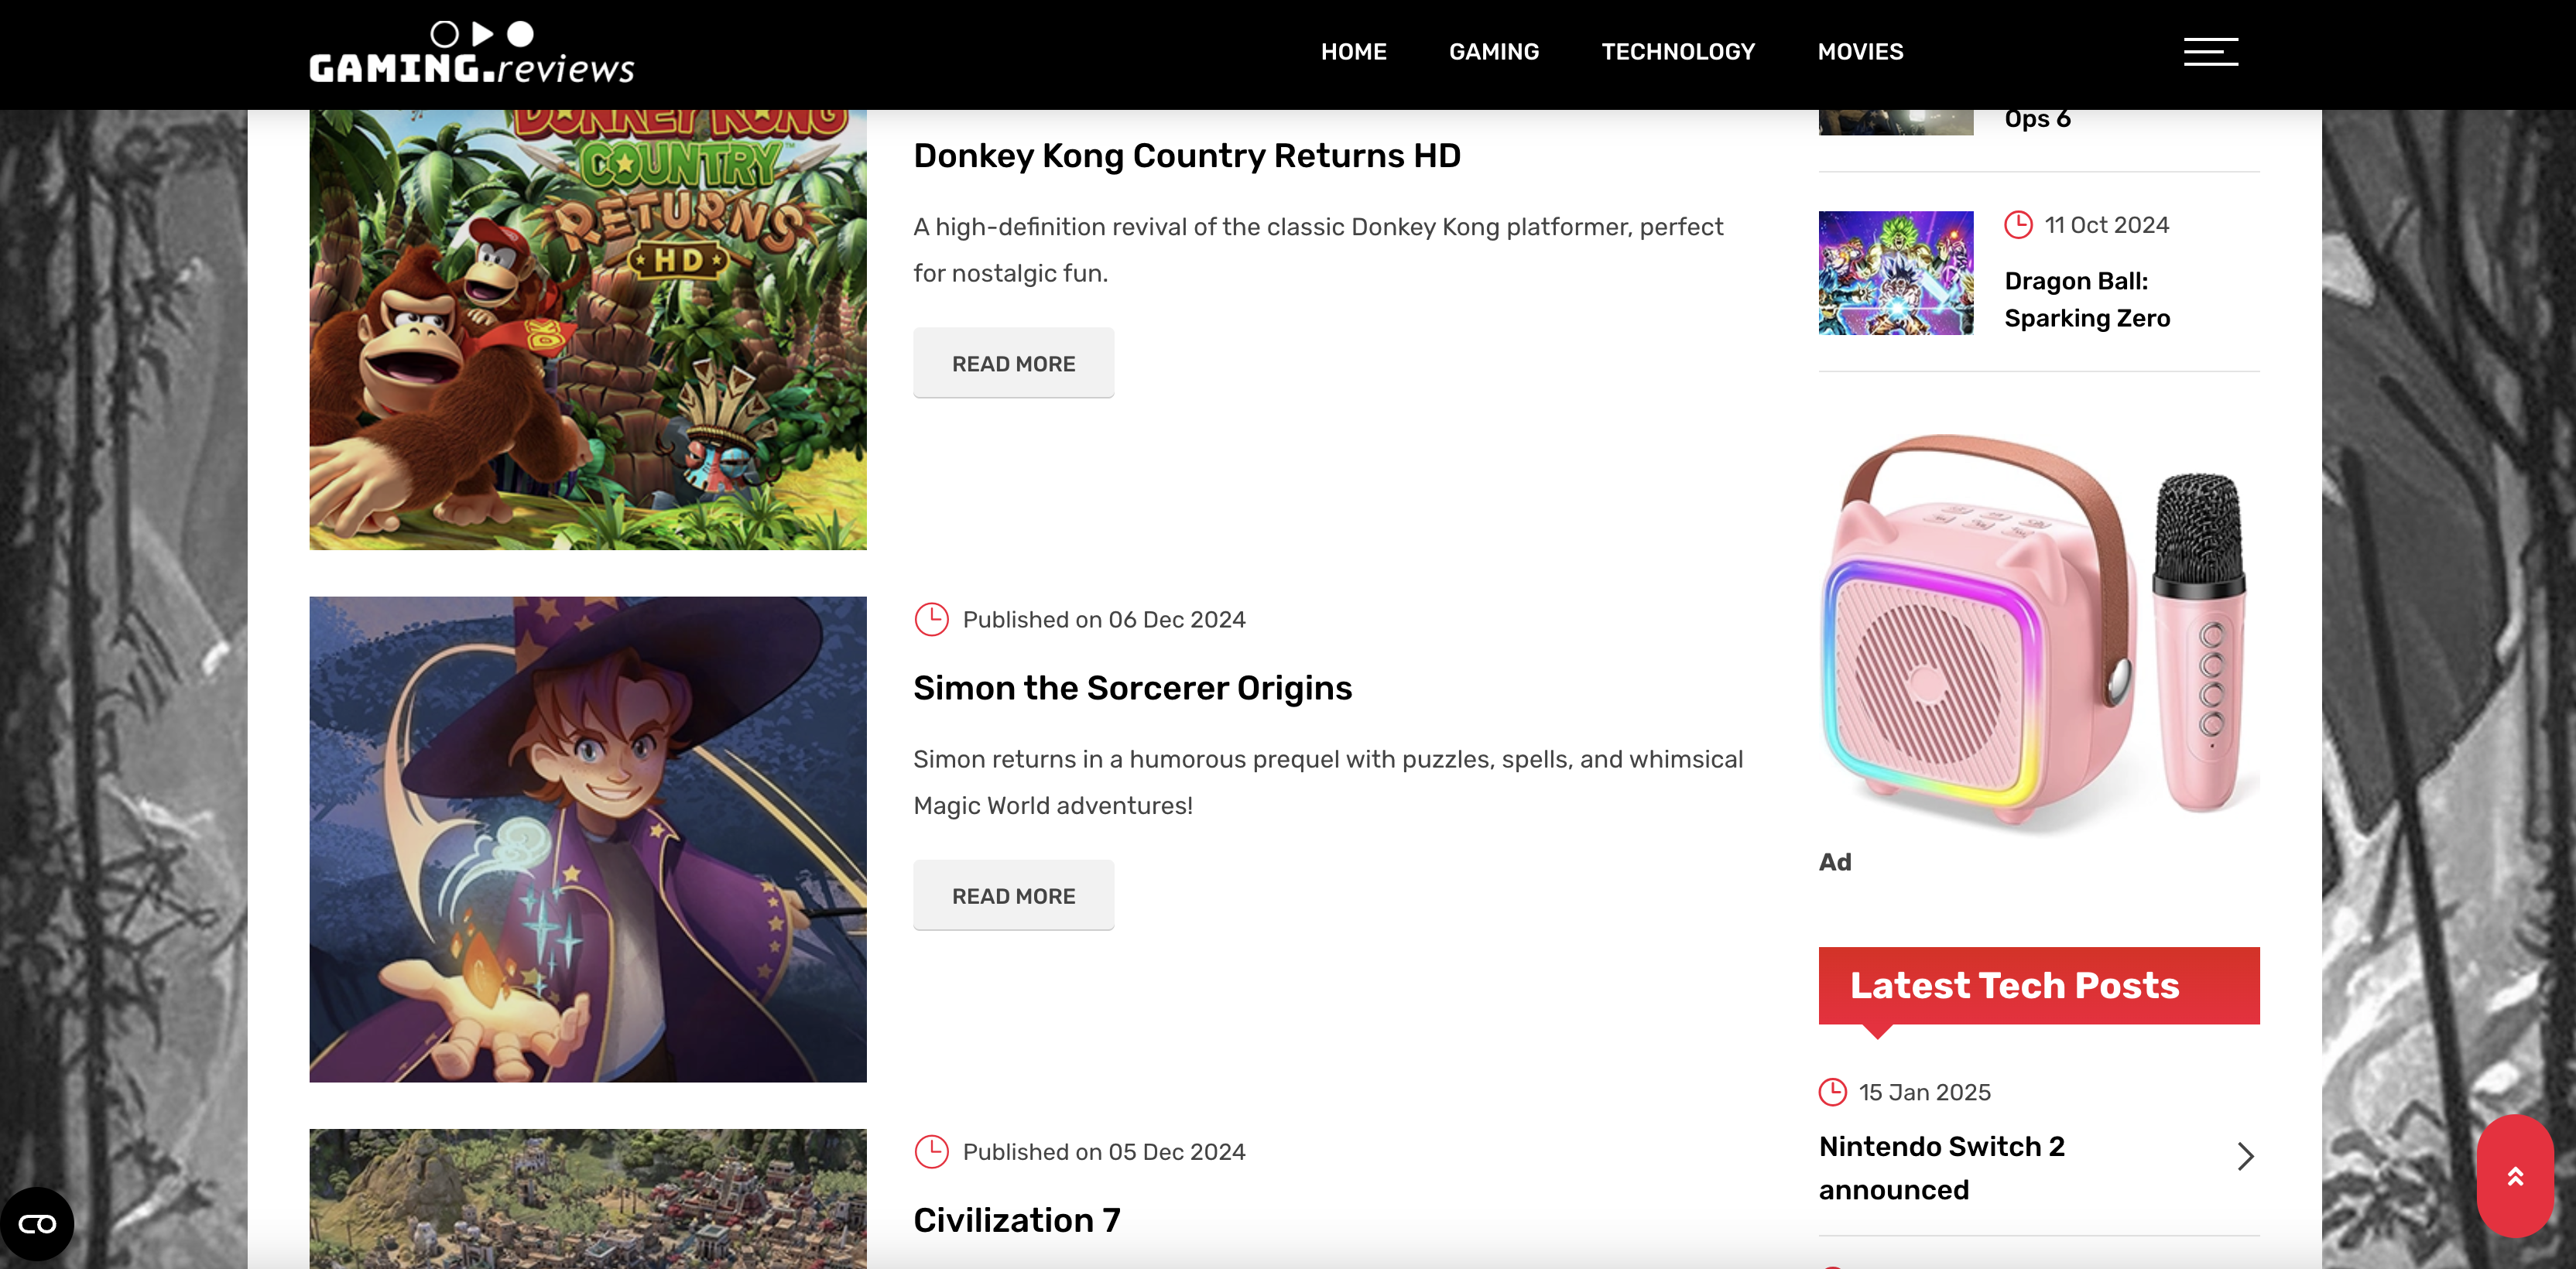
Task: Open the MOVIES nav section
Action: point(1860,52)
